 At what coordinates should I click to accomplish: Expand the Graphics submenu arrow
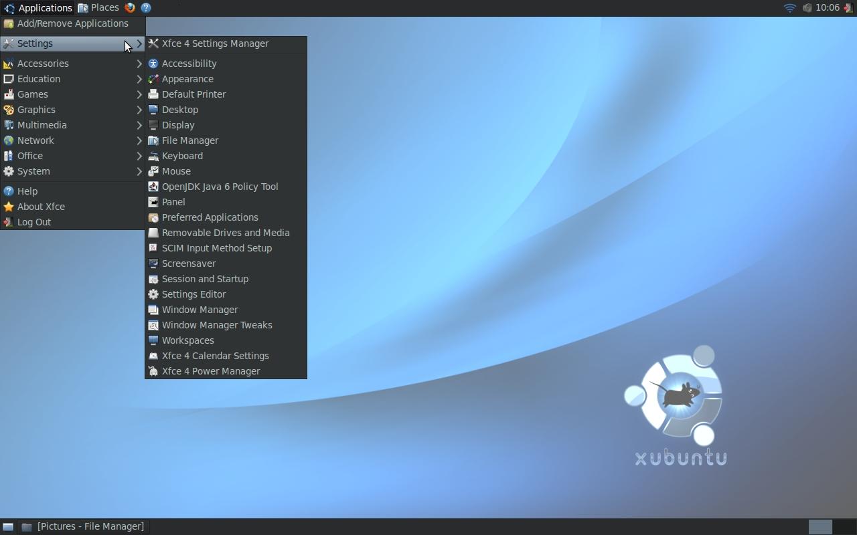(x=139, y=110)
